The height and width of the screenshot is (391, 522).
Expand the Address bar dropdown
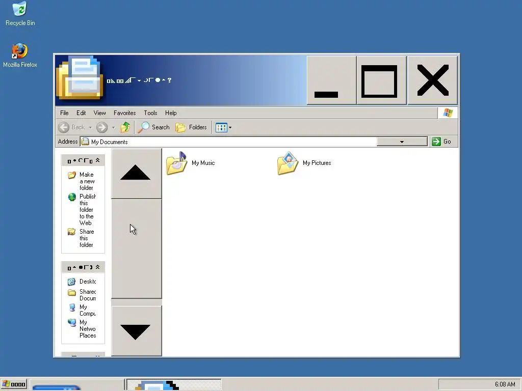coord(402,142)
